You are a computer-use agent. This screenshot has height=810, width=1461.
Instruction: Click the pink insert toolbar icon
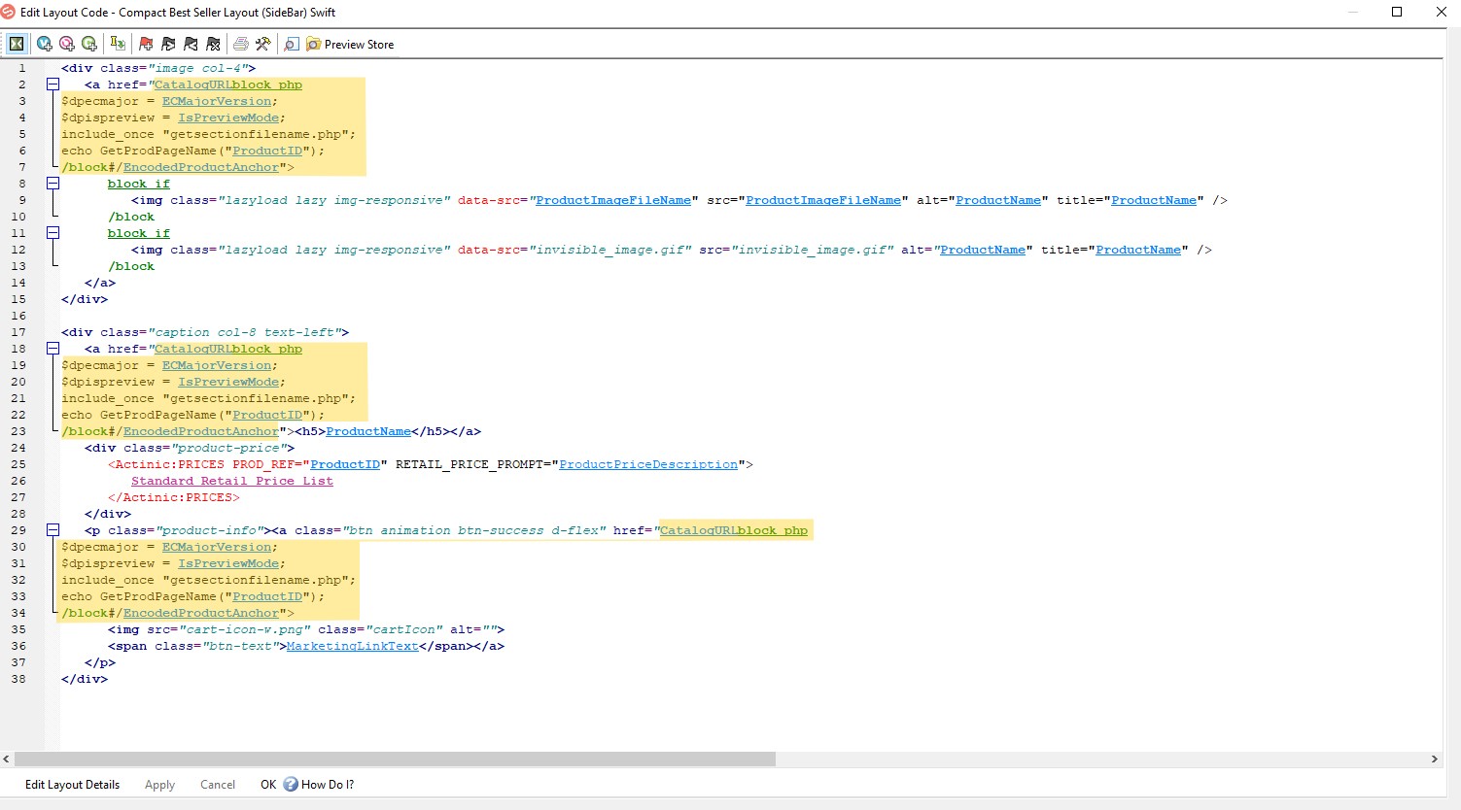[x=66, y=44]
